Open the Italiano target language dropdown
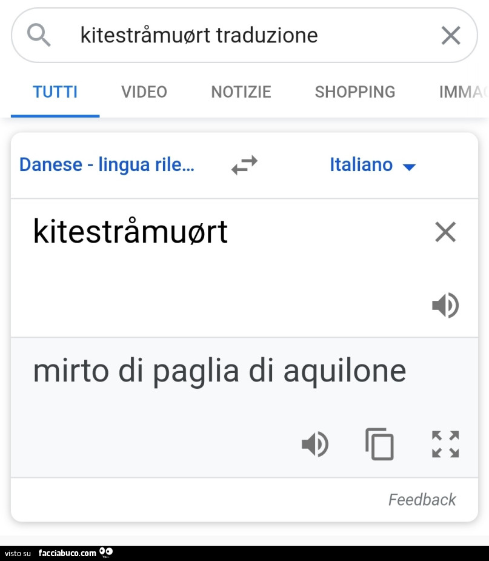Viewport: 489px width, 561px height. (x=372, y=165)
